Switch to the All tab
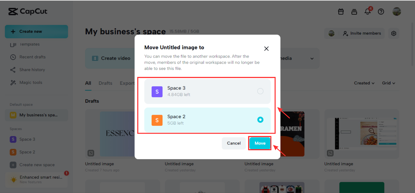 pos(88,83)
